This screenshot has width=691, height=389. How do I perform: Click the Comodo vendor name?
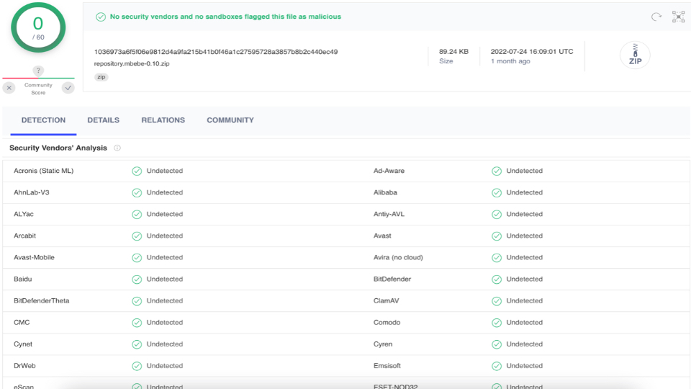(x=387, y=322)
